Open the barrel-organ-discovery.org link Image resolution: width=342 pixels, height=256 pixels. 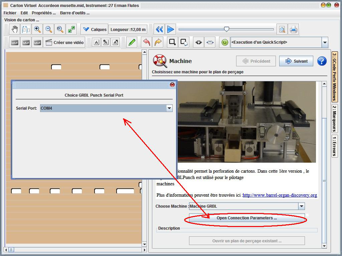click(x=280, y=195)
